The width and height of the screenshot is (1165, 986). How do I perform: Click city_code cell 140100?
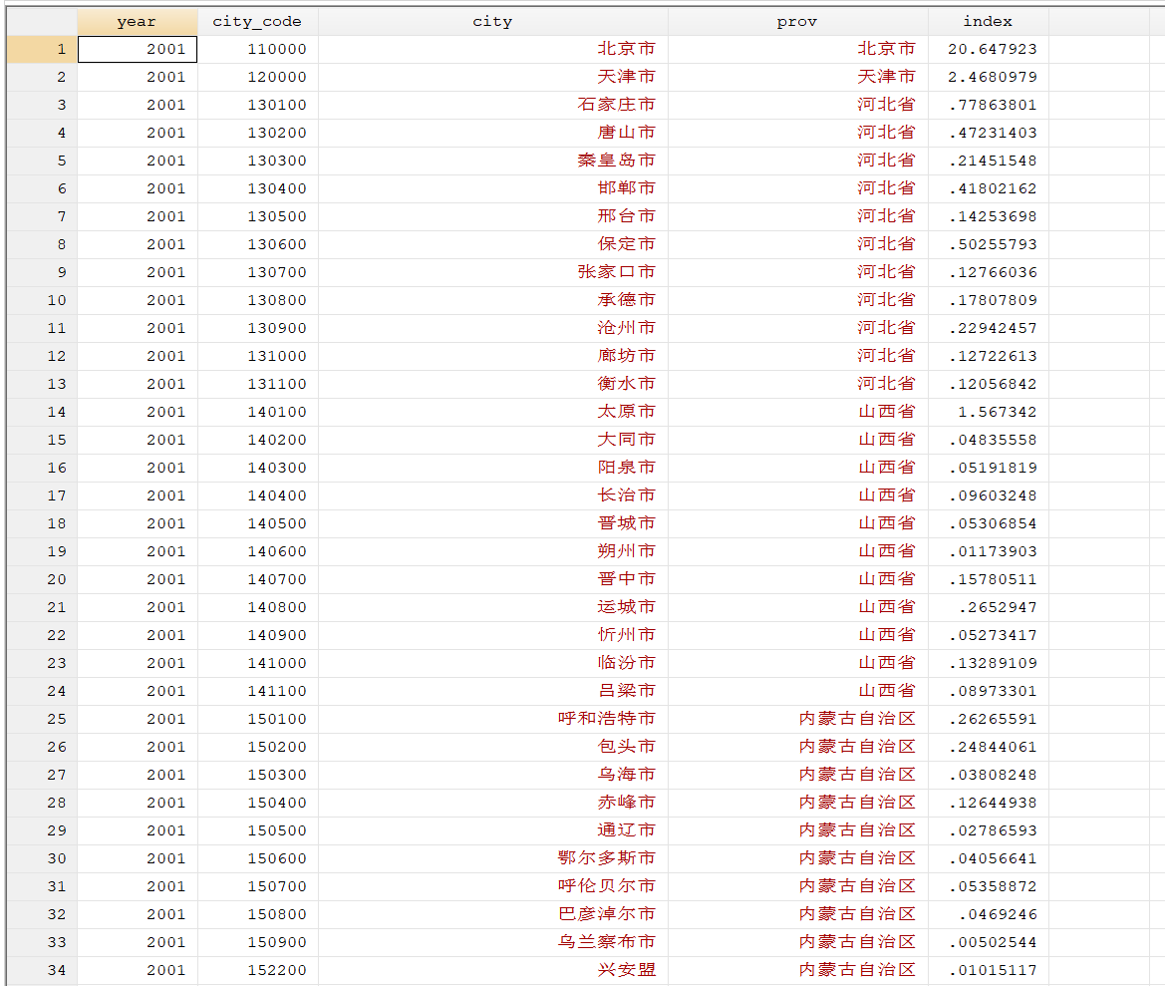tap(258, 412)
